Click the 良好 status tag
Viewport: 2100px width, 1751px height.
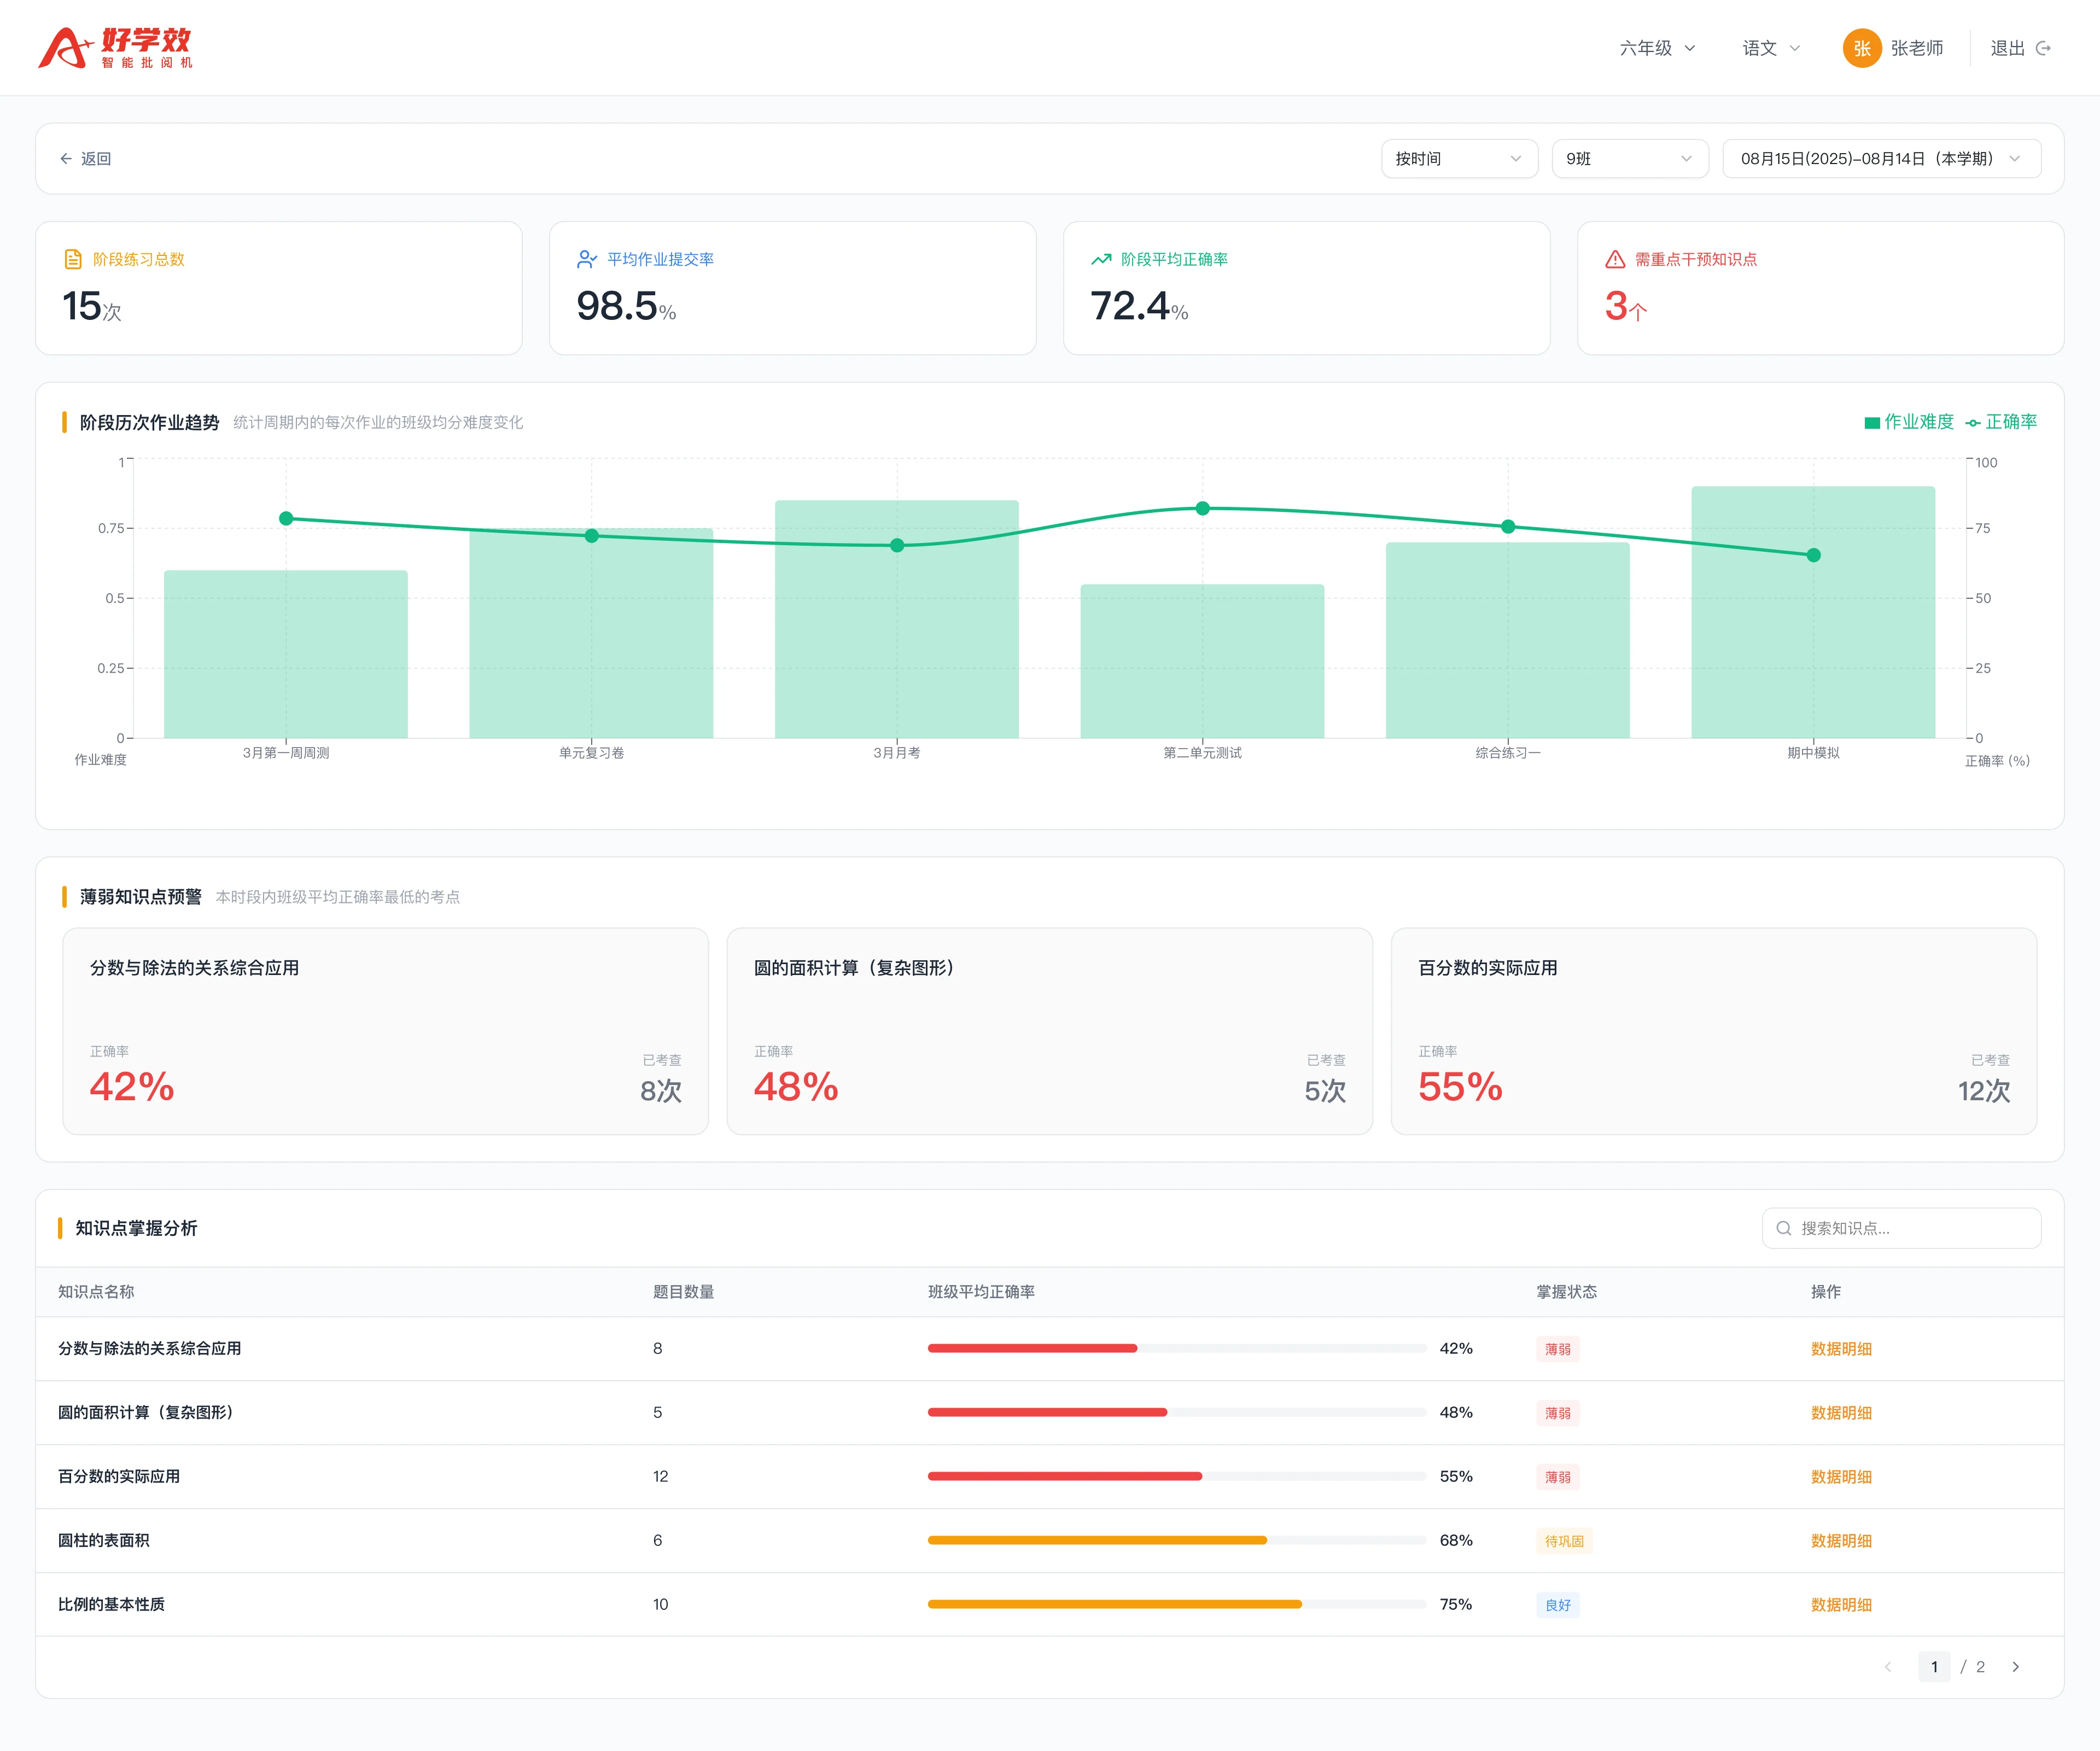tap(1558, 1605)
